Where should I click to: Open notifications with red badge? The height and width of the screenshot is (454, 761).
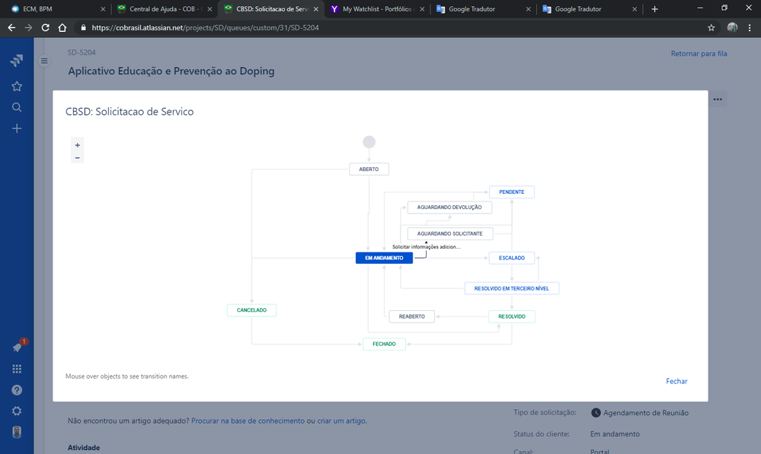tap(17, 348)
